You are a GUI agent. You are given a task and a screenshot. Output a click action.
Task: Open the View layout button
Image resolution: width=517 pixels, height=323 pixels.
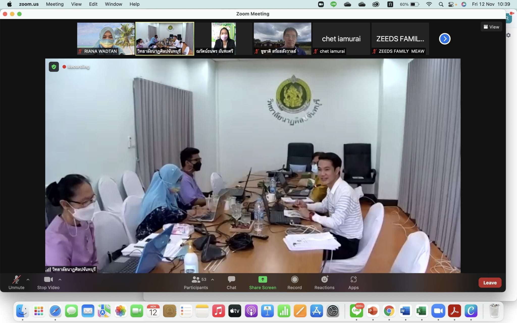[x=491, y=27]
